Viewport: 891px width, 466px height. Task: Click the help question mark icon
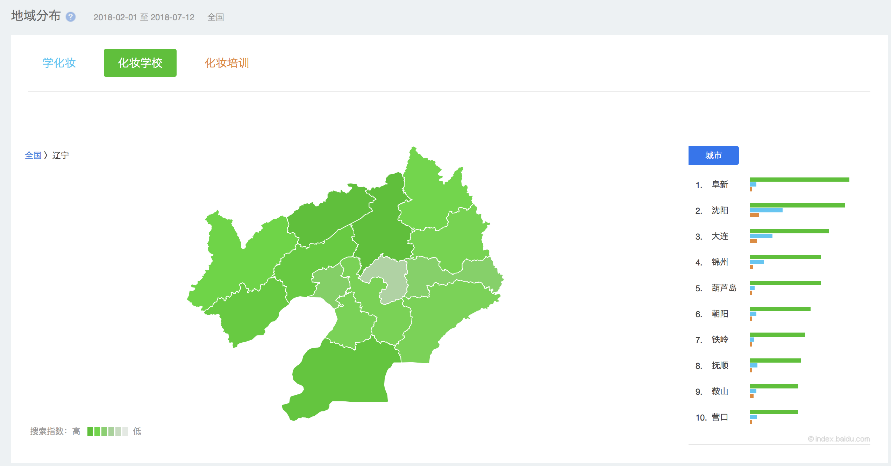coord(71,17)
